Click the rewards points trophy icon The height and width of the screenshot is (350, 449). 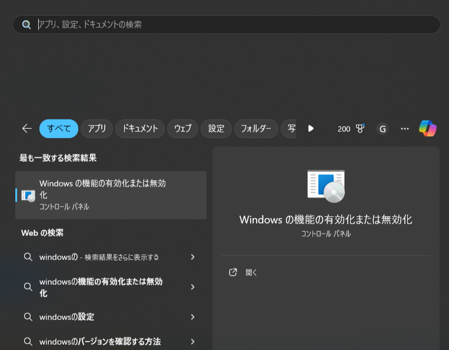tap(360, 128)
